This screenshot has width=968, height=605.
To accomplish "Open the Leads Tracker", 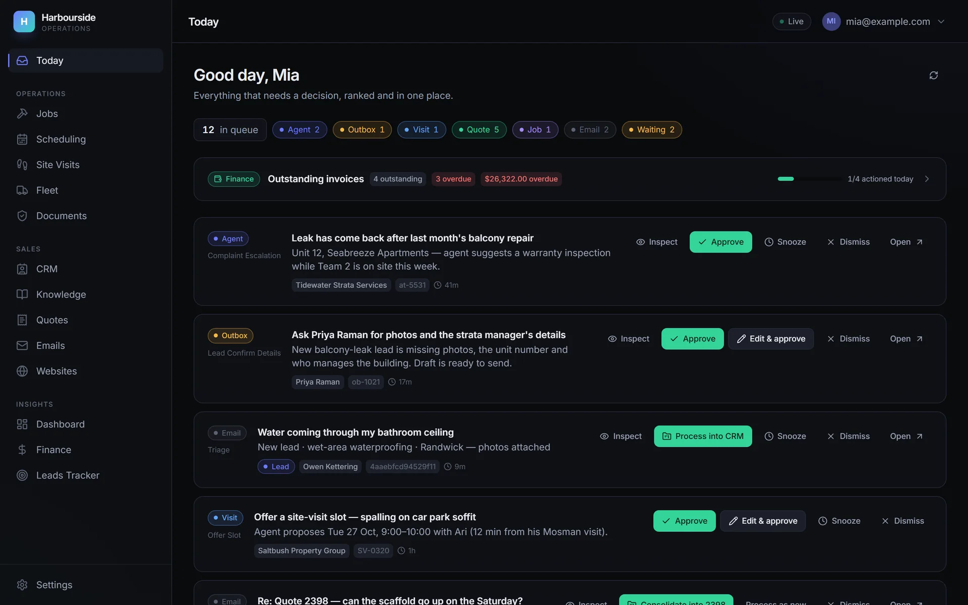I will [x=86, y=475].
